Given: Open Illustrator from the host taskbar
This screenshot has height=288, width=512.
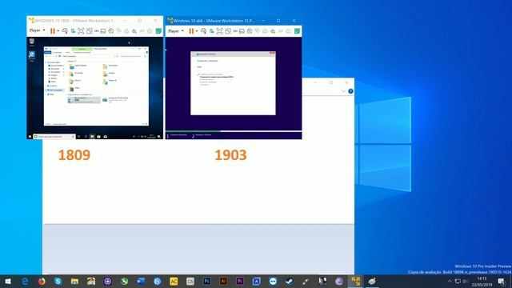Looking at the screenshot, I should coord(223,281).
